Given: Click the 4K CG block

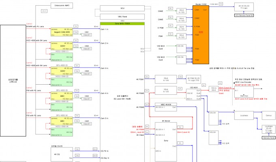Looking at the screenshot, I should (x=62, y=154).
